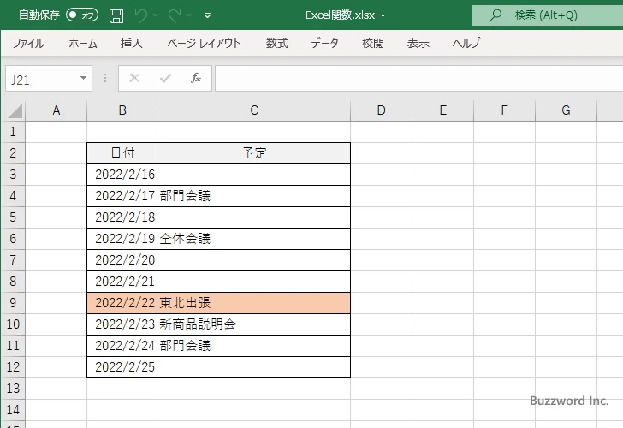Click the Select All corner triangle

(15, 111)
